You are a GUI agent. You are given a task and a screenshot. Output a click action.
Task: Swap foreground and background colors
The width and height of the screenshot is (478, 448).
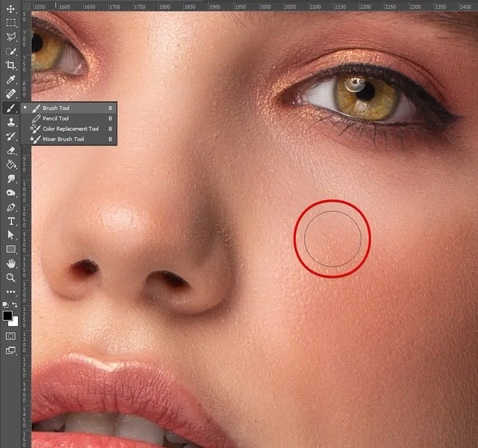15,305
